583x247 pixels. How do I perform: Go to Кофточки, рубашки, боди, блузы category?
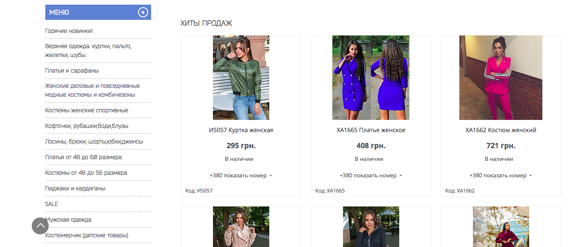pos(87,126)
